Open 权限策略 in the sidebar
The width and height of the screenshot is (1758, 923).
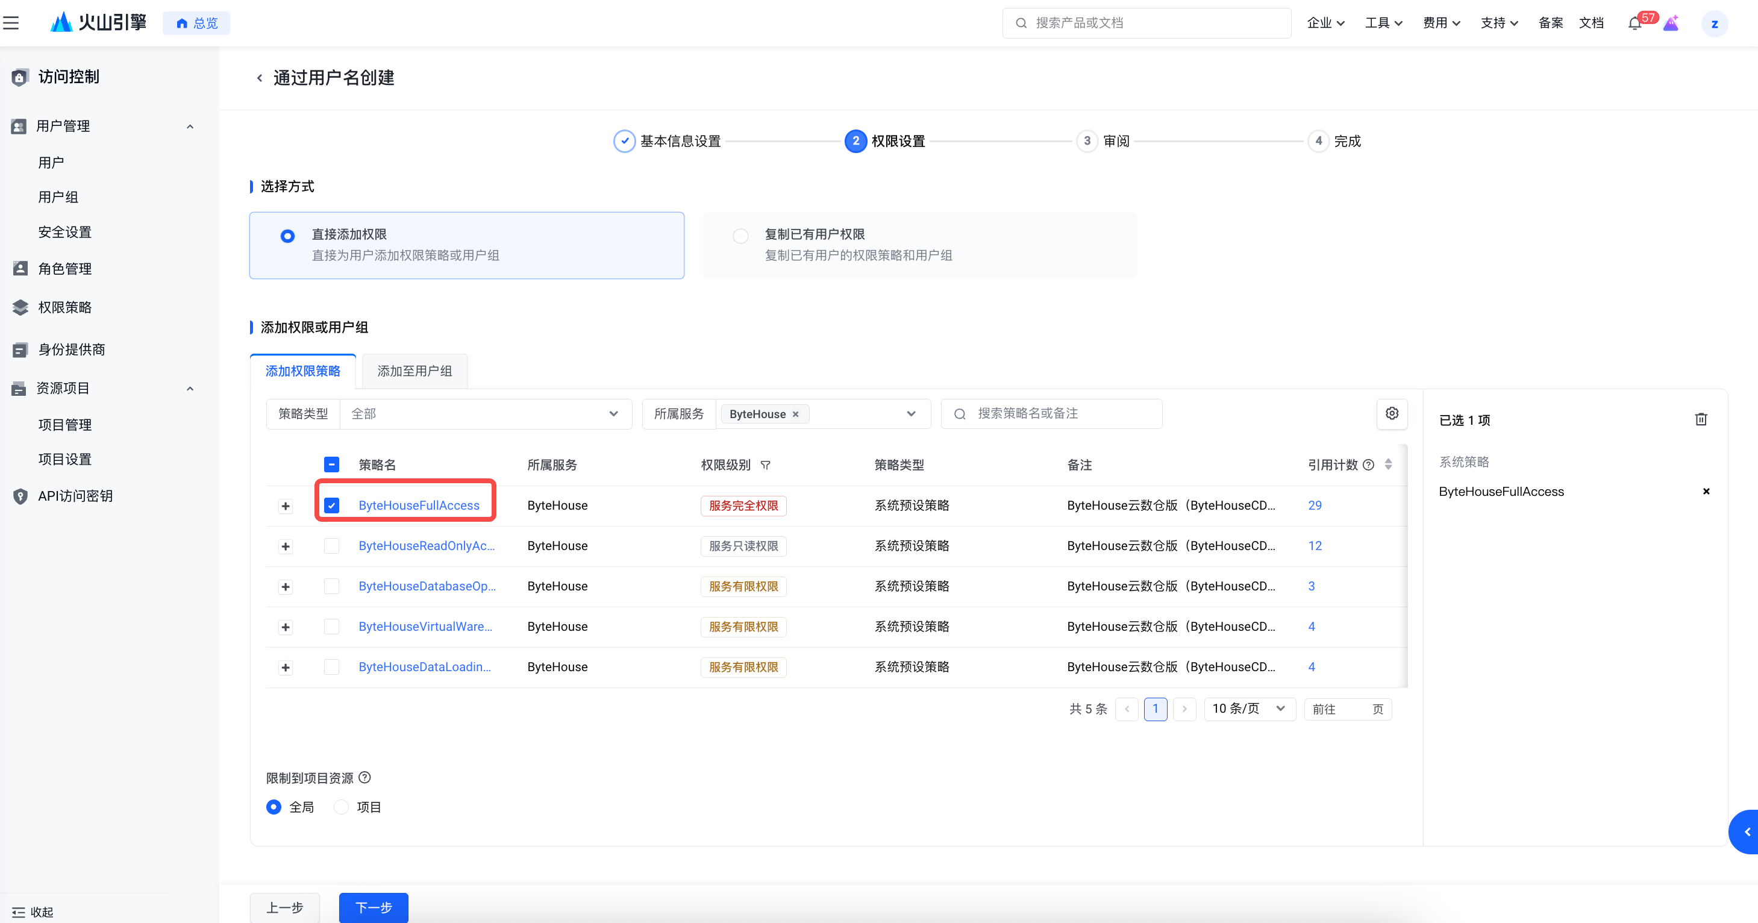tap(65, 307)
